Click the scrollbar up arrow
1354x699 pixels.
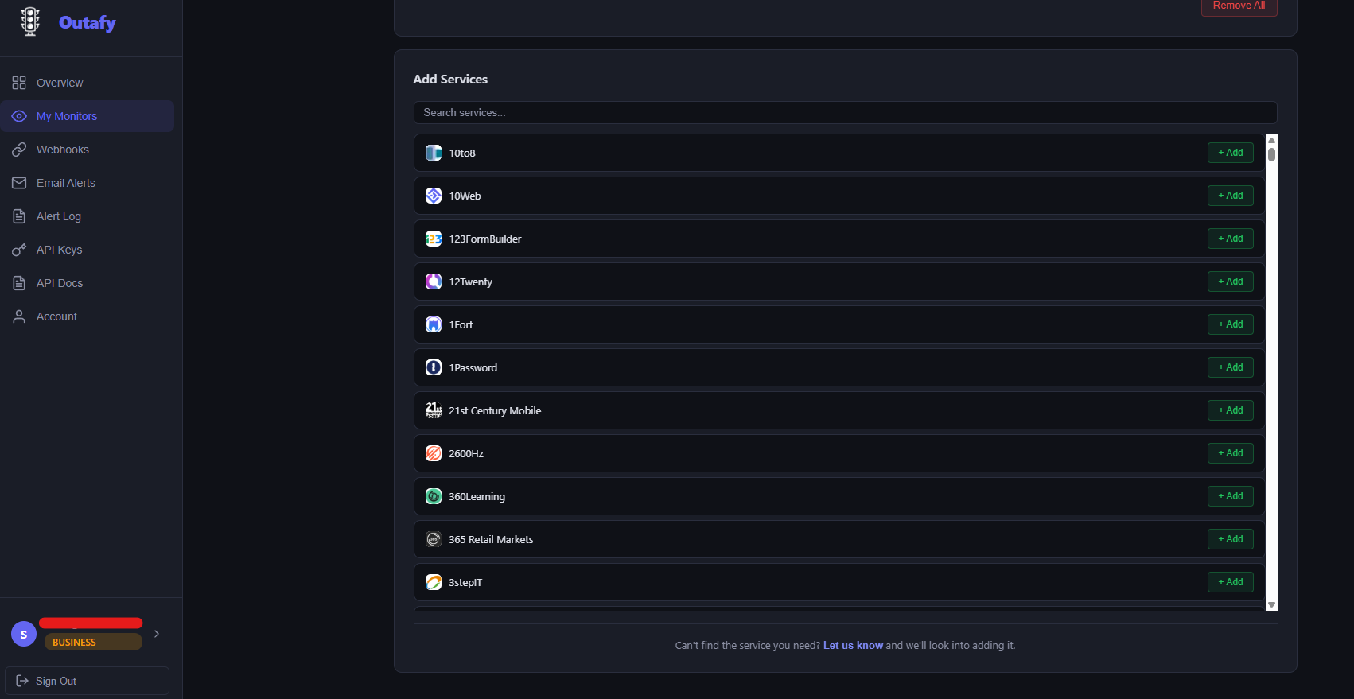1271,140
